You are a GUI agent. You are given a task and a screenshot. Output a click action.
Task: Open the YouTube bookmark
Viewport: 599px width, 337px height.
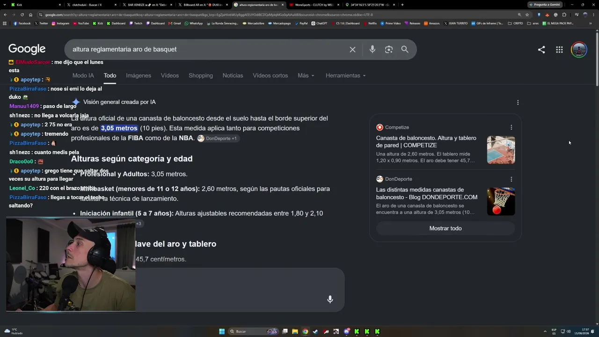click(81, 23)
